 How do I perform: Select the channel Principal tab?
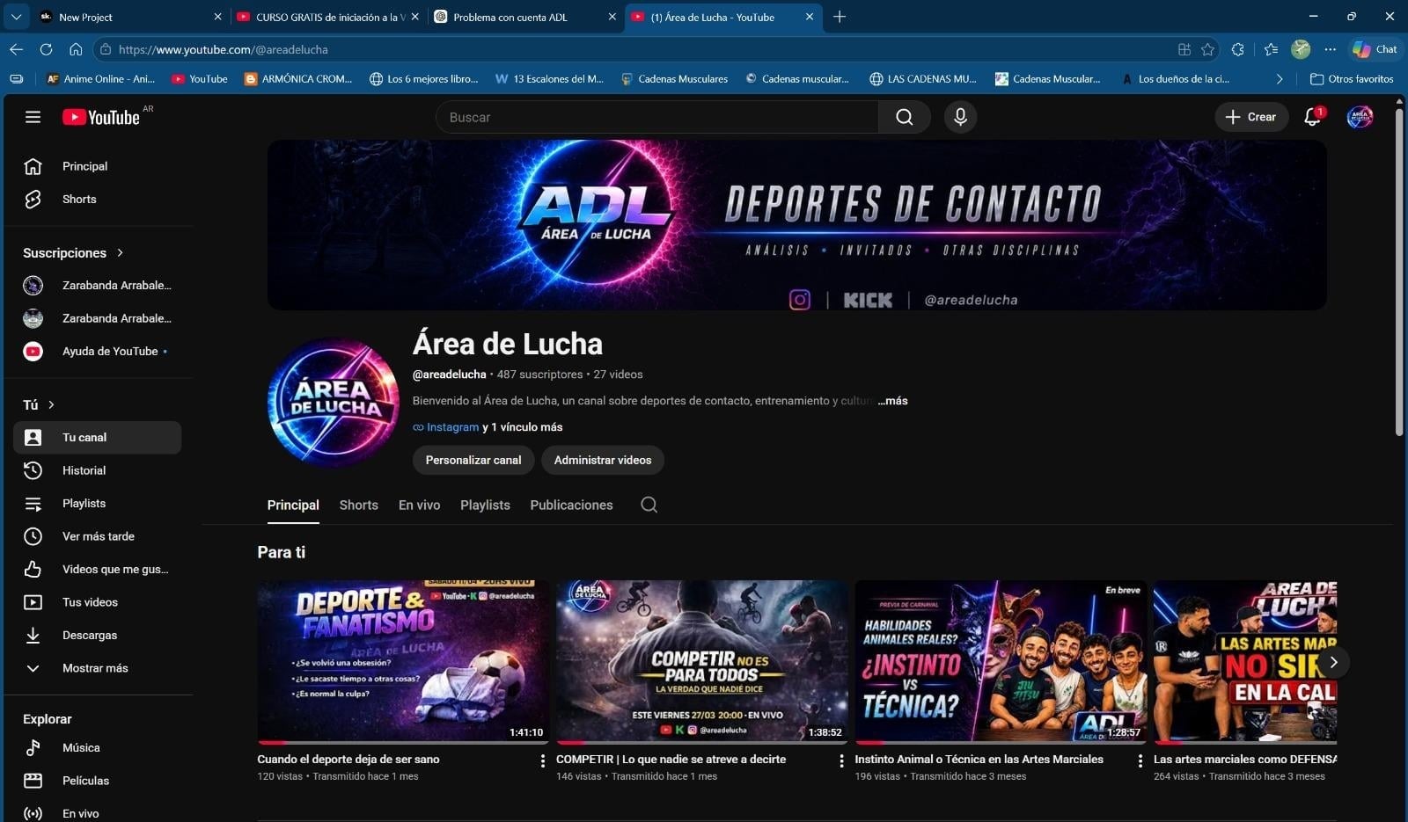pyautogui.click(x=293, y=505)
